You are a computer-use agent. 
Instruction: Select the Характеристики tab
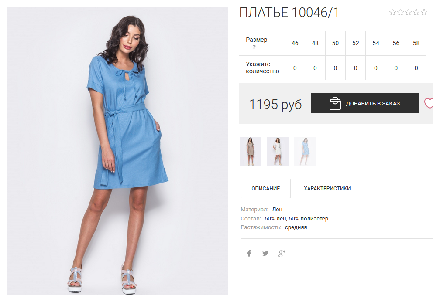pyautogui.click(x=327, y=189)
